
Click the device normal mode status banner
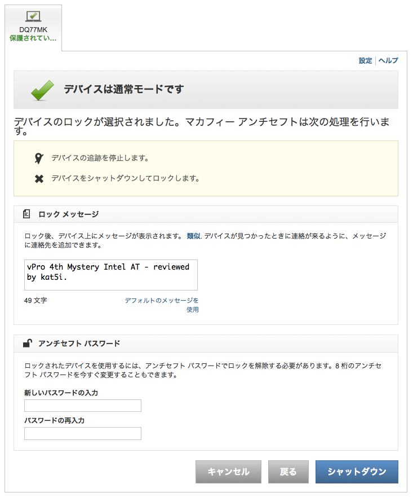[x=206, y=90]
